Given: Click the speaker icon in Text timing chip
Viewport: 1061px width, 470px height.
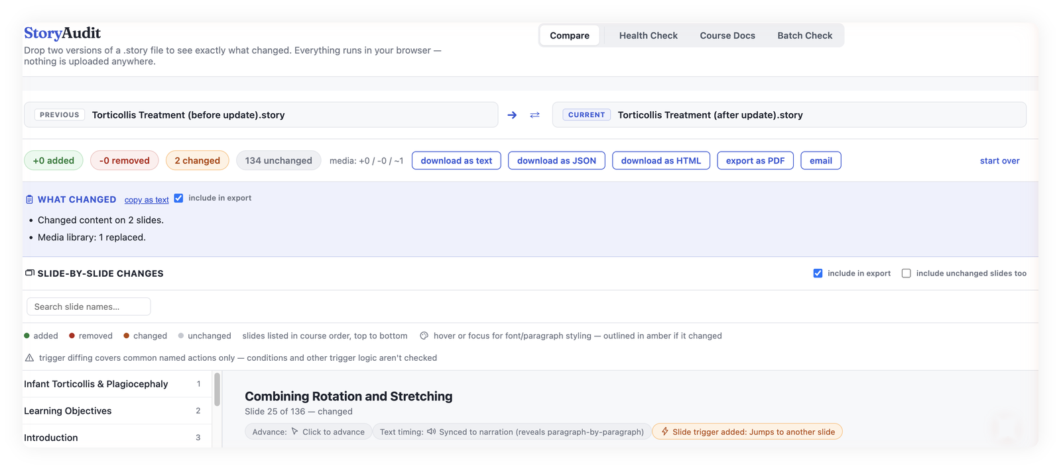Looking at the screenshot, I should 431,432.
